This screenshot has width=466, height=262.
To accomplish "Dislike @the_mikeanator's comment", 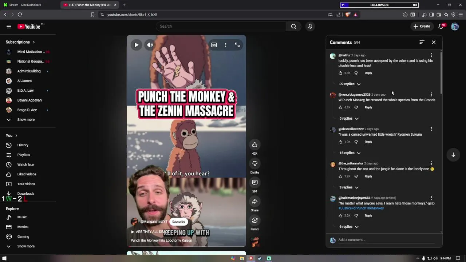I will click(356, 176).
